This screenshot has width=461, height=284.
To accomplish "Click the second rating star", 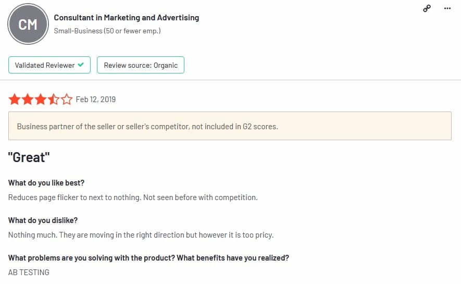I will coord(27,100).
